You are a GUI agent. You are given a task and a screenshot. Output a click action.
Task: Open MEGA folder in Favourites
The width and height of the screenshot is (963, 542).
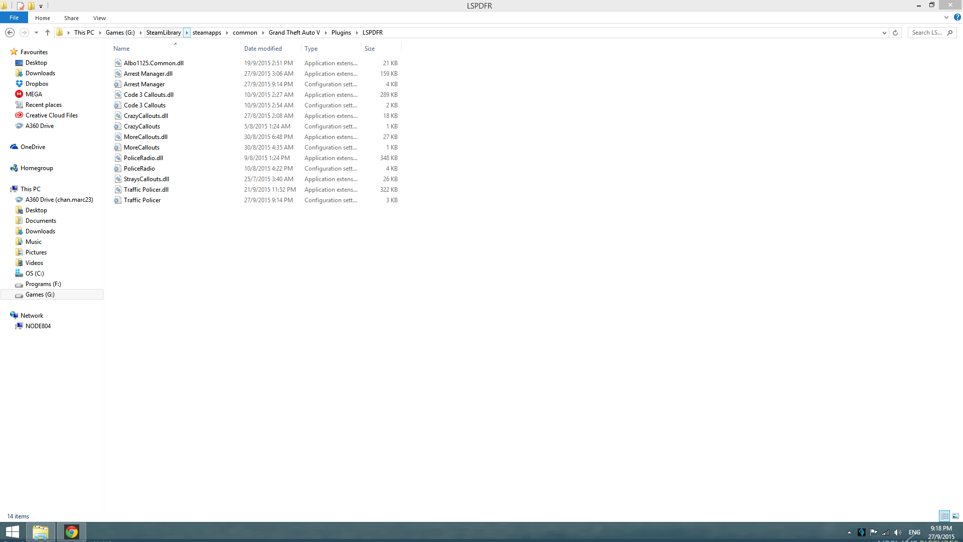coord(34,94)
